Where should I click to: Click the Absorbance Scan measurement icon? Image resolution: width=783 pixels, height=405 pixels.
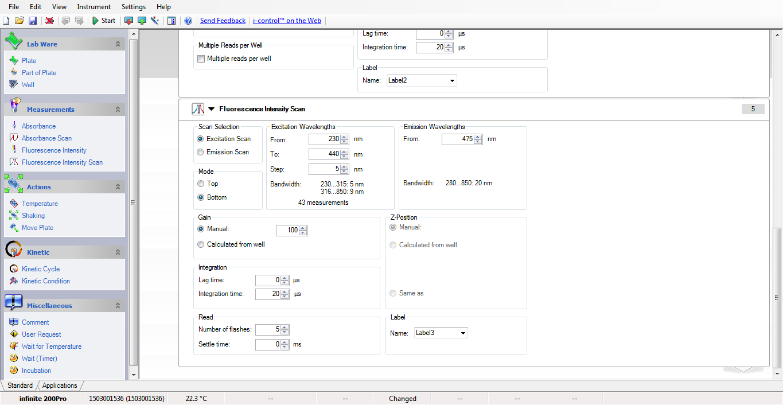tap(14, 138)
